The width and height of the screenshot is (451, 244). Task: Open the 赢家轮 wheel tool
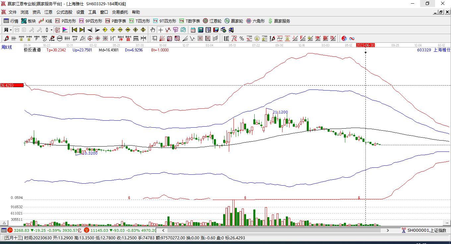pos(234,21)
